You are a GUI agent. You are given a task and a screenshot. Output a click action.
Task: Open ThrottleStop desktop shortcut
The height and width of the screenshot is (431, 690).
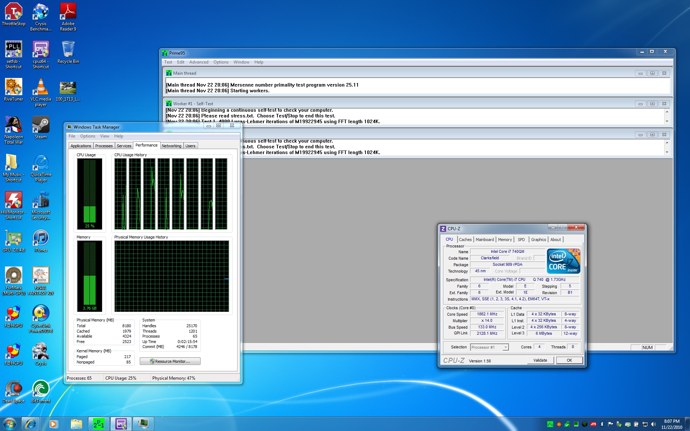pyautogui.click(x=14, y=14)
